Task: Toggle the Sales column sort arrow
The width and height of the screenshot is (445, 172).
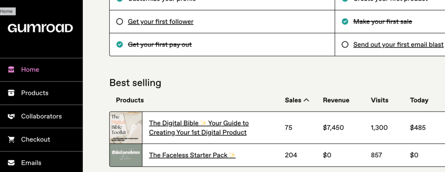Action: [306, 100]
